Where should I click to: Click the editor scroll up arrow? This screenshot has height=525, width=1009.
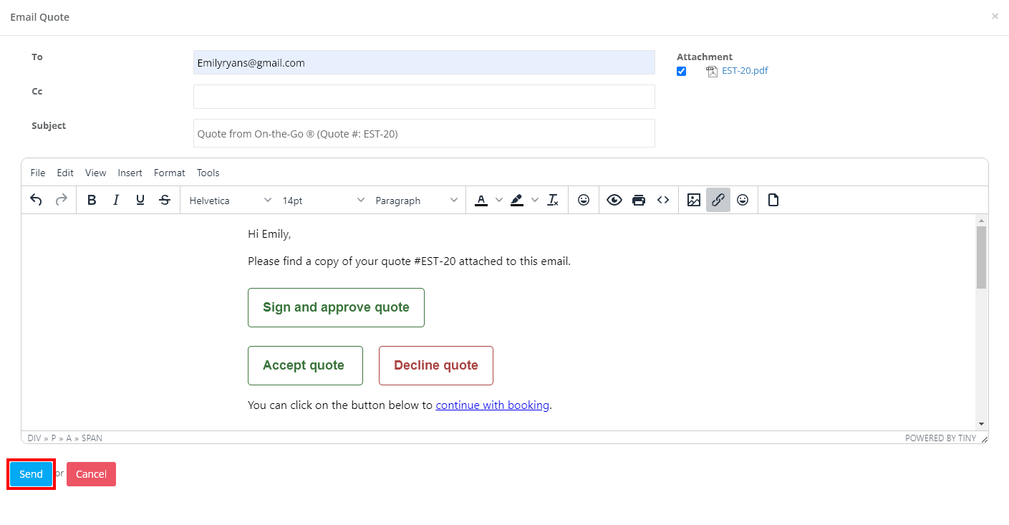coord(981,221)
